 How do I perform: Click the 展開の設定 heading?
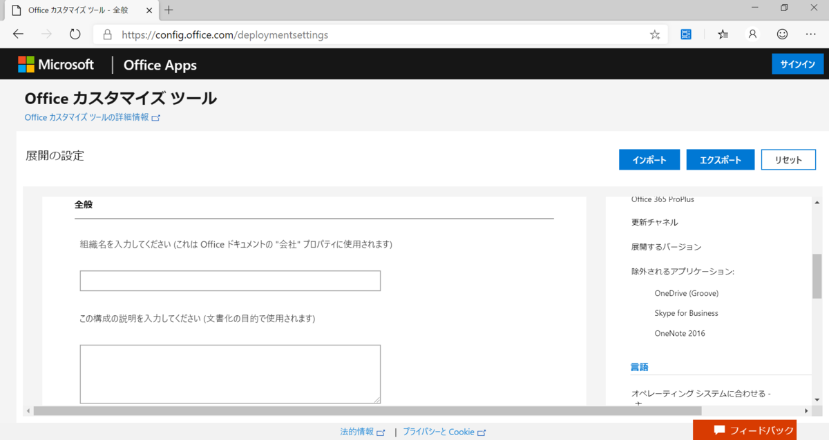(x=55, y=156)
